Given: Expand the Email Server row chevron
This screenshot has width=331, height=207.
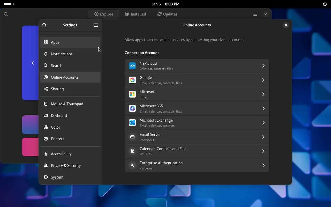Looking at the screenshot, I should click(264, 137).
